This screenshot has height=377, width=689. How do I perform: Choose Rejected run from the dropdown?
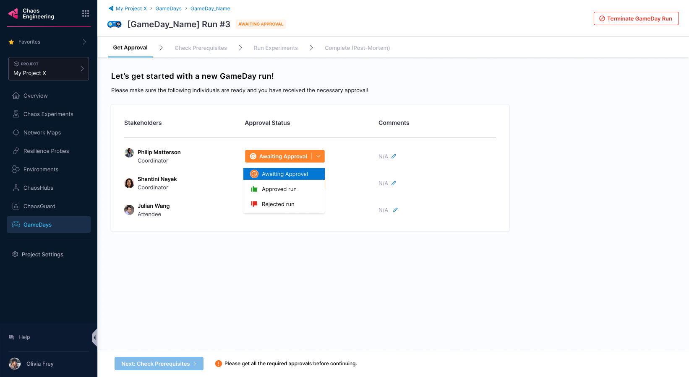(278, 204)
